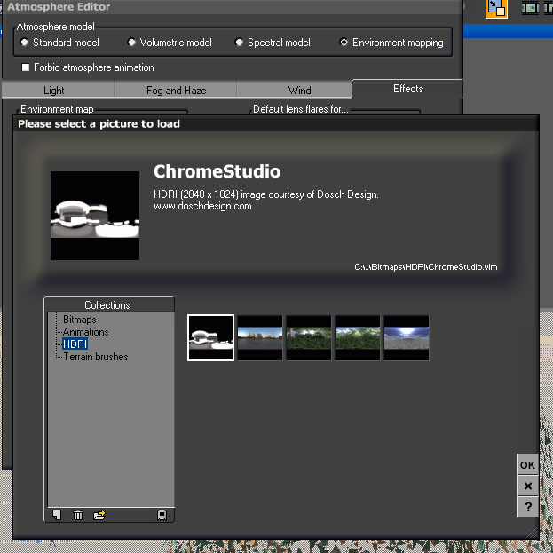Click the bookmark icon in the Collections panel footer
This screenshot has width=553, height=553.
(162, 515)
